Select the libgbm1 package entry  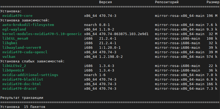(x=11, y=43)
